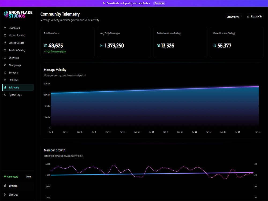The width and height of the screenshot is (268, 201).
Task: Click the green trend arrow under Total Members
Action: (x=45, y=52)
